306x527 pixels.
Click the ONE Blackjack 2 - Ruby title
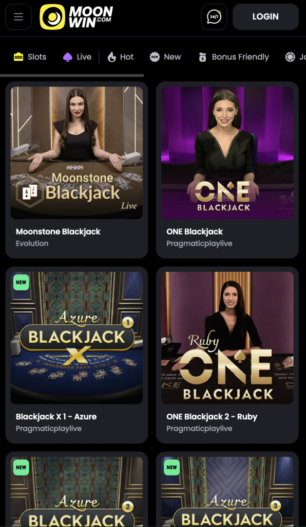tap(212, 417)
